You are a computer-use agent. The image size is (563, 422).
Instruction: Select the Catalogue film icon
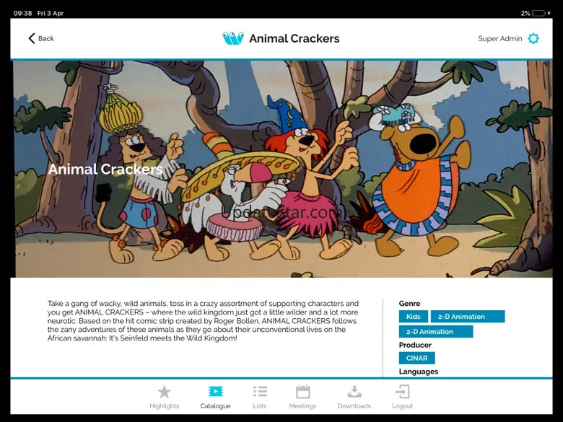click(215, 391)
